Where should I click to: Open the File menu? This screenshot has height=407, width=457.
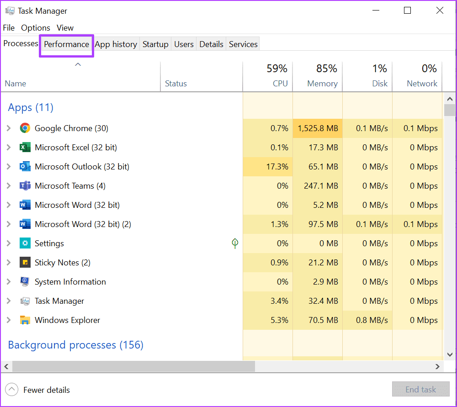(x=9, y=28)
